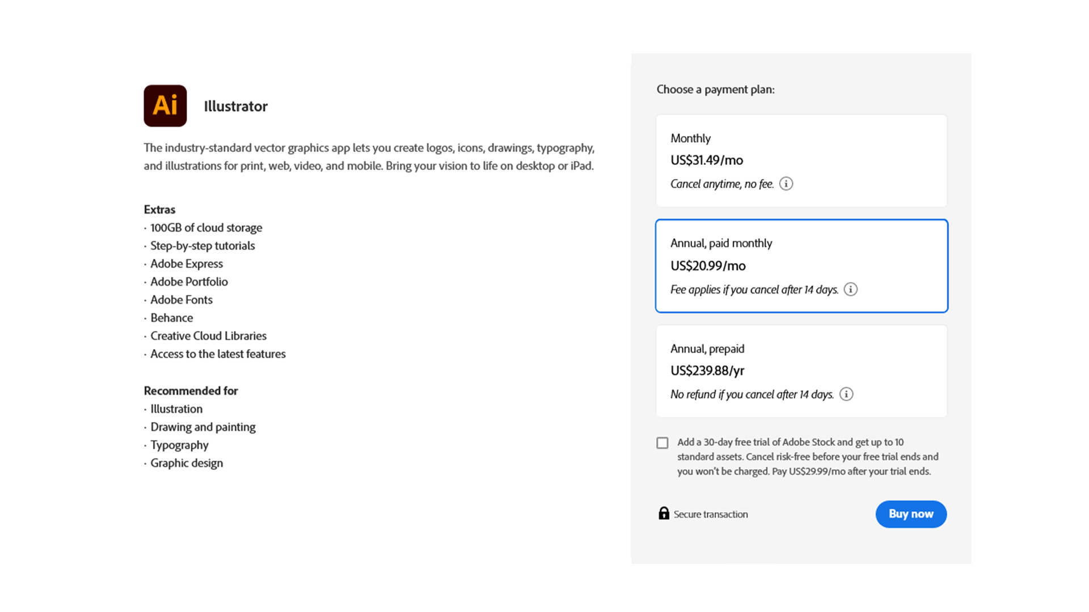Open info icon beside Fee applies if you cancel
This screenshot has width=1089, height=612.
tap(851, 290)
